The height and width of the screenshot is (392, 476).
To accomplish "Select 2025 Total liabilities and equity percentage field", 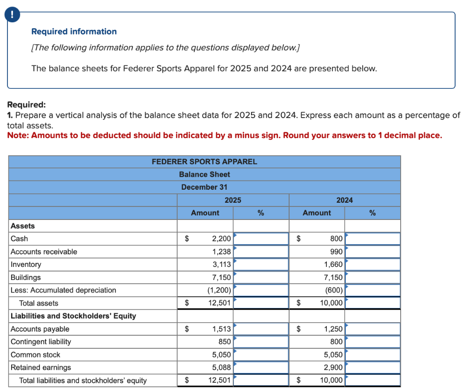I will (261, 380).
